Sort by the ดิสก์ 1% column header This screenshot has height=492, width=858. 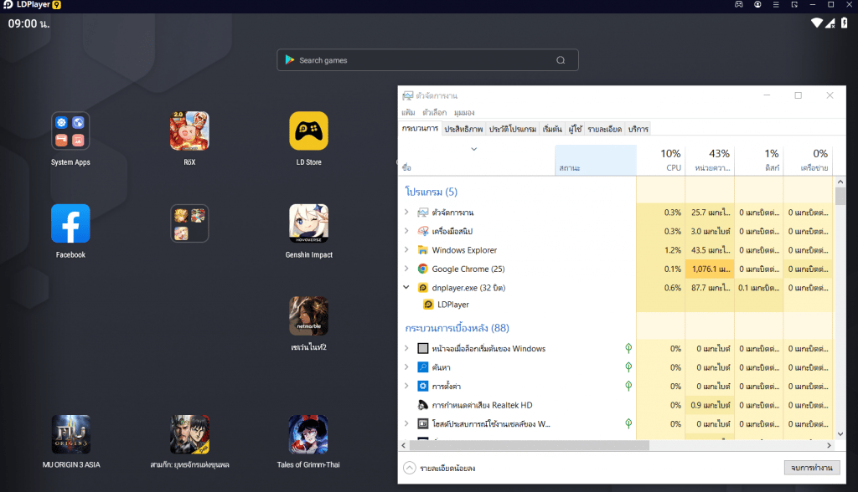click(x=759, y=160)
